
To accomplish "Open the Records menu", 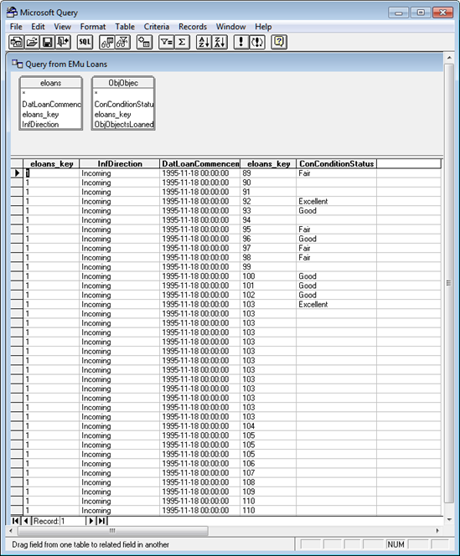I will pyautogui.click(x=193, y=27).
